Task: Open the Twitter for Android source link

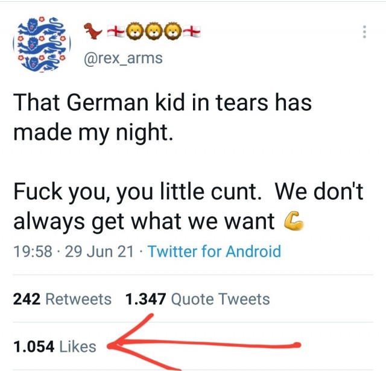Action: pyautogui.click(x=214, y=251)
